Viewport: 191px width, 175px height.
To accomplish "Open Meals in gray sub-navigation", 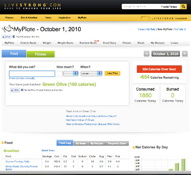I will [141, 43].
